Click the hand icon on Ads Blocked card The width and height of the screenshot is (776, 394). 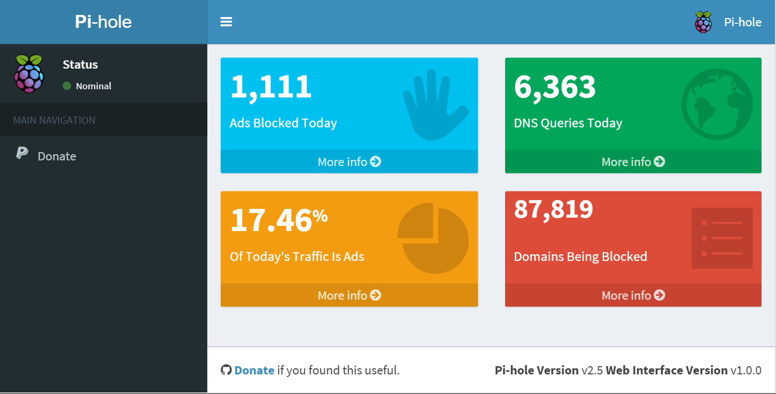coord(435,105)
